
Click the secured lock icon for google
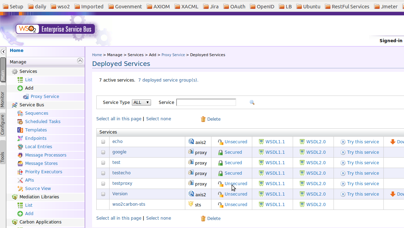click(220, 152)
